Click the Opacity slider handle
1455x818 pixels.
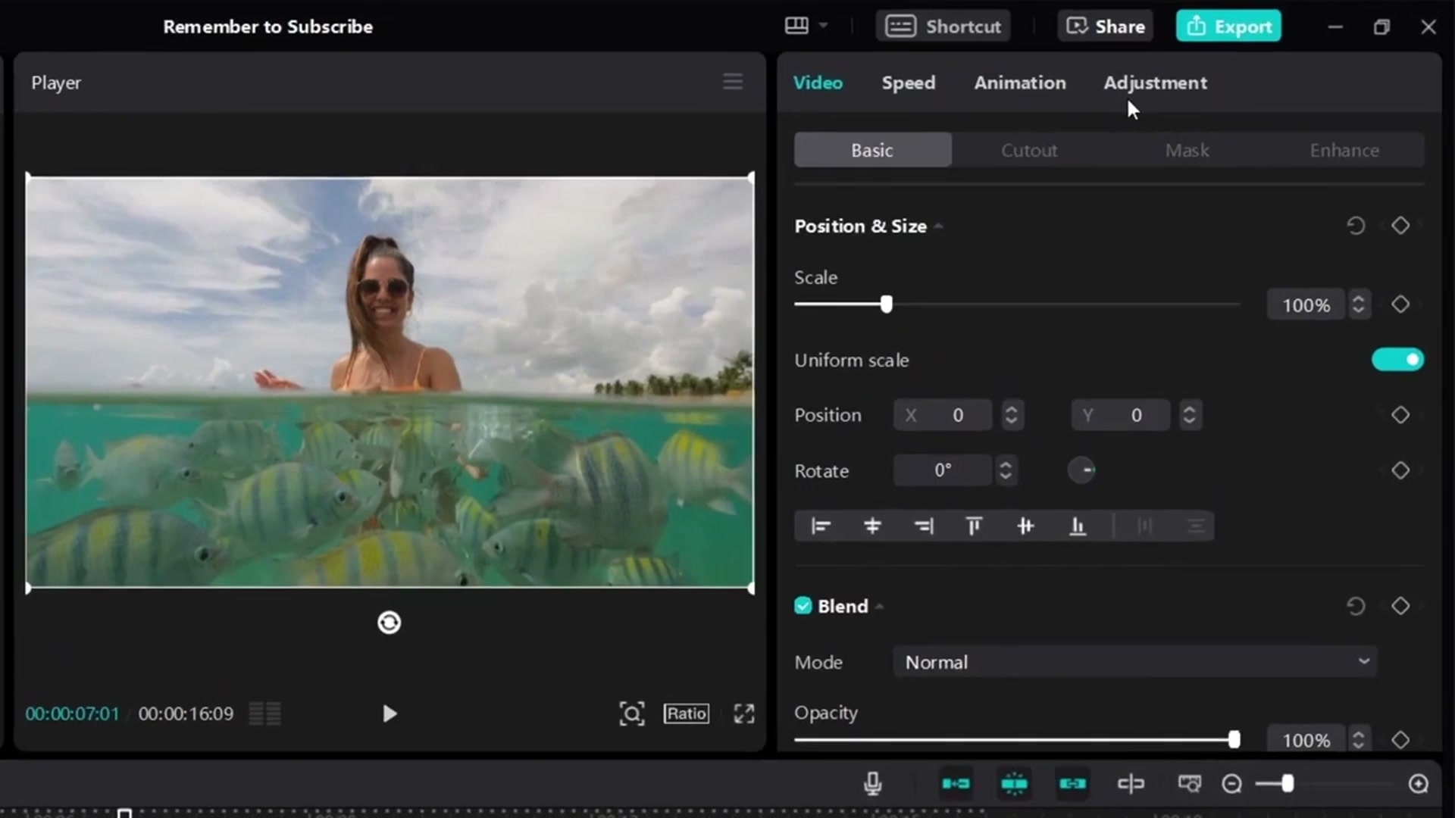tap(1234, 740)
